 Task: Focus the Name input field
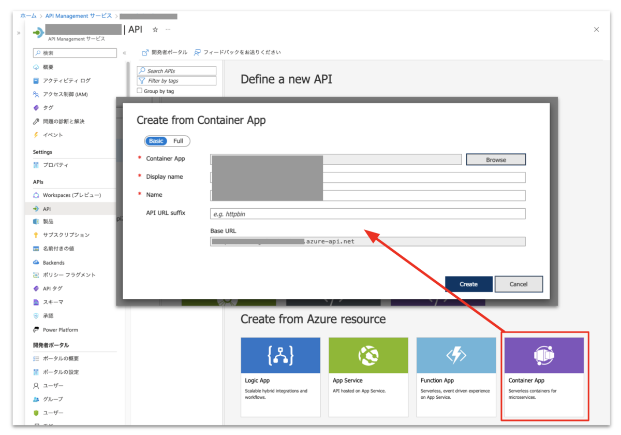[x=367, y=195]
